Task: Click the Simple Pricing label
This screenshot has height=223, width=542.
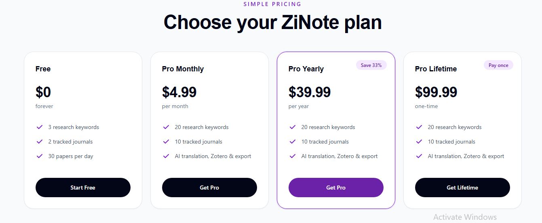Action: [272, 4]
